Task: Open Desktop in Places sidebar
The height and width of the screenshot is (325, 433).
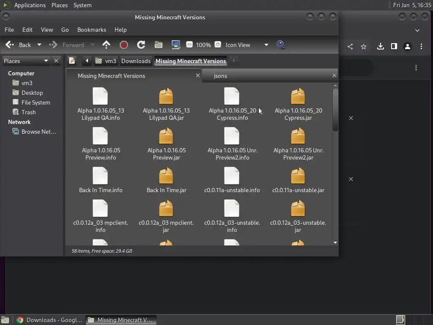Action: 27,93
